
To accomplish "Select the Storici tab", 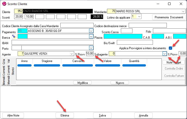I will 13,71.
